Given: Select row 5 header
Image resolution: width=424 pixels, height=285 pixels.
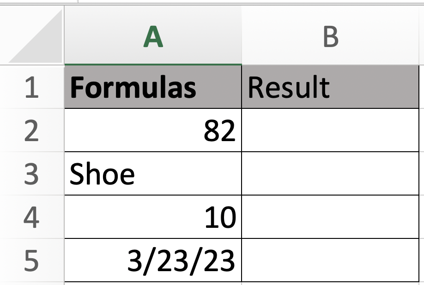Looking at the screenshot, I should (x=31, y=261).
